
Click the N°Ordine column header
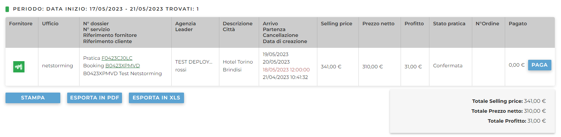[x=487, y=24]
